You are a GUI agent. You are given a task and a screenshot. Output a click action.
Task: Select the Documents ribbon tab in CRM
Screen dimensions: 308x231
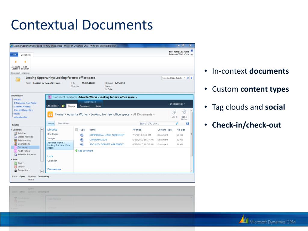point(26,55)
